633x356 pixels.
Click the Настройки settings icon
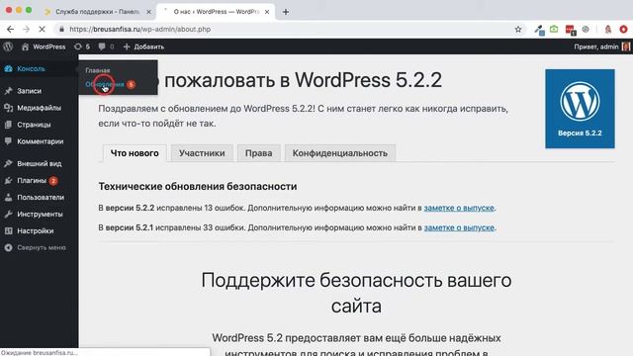[9, 230]
